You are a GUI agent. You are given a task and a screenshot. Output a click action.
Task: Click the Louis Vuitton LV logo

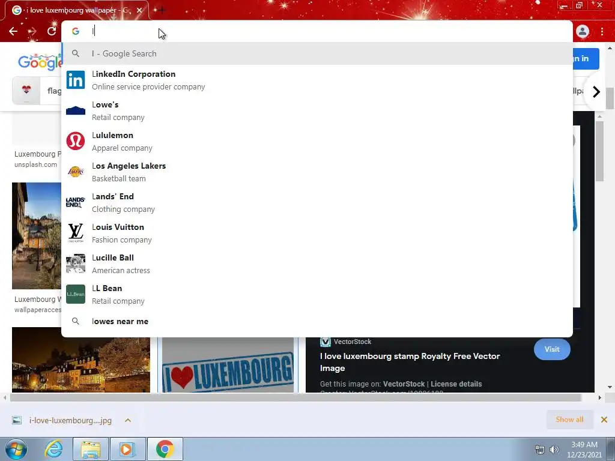tap(76, 233)
